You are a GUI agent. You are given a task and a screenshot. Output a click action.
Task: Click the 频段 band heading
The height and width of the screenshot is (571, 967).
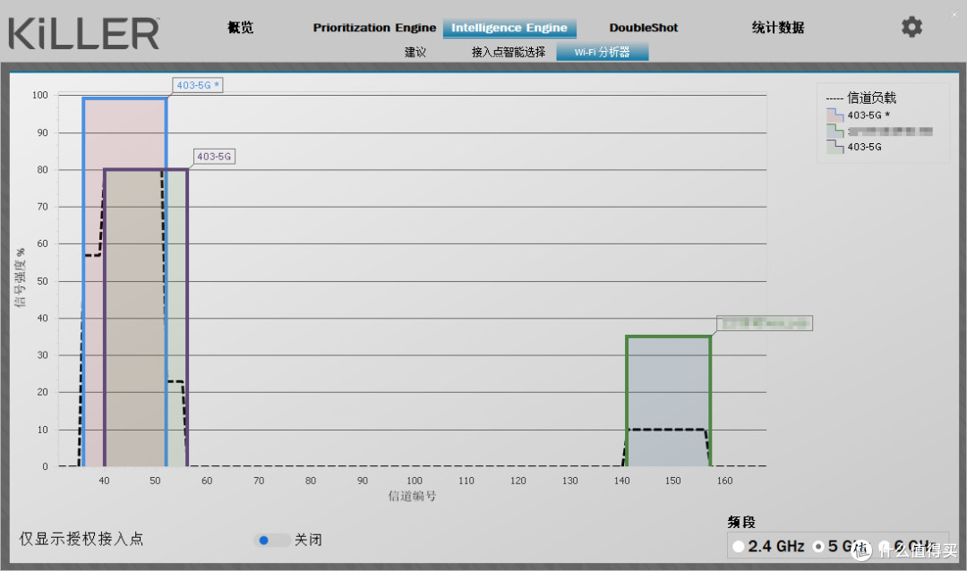[x=741, y=523]
